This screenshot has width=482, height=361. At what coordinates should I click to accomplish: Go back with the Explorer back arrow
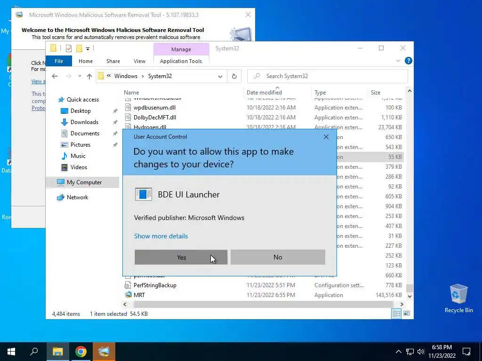[x=55, y=76]
